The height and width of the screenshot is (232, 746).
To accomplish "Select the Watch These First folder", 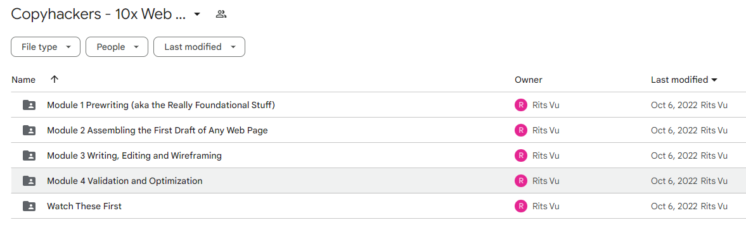I will 84,206.
